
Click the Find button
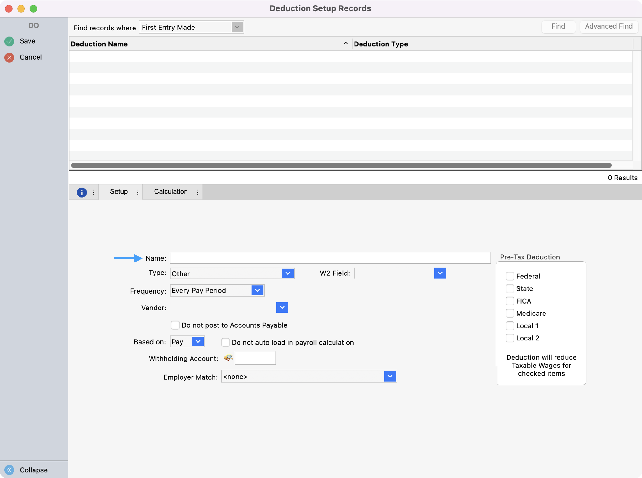coord(558,26)
